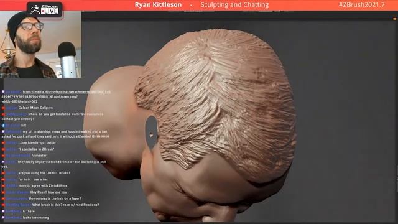Select the 'hi master' chat message
The height and width of the screenshot is (224, 398).
pos(39,156)
